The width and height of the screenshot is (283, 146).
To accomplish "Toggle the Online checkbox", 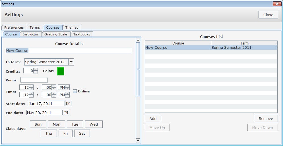I will (x=75, y=91).
